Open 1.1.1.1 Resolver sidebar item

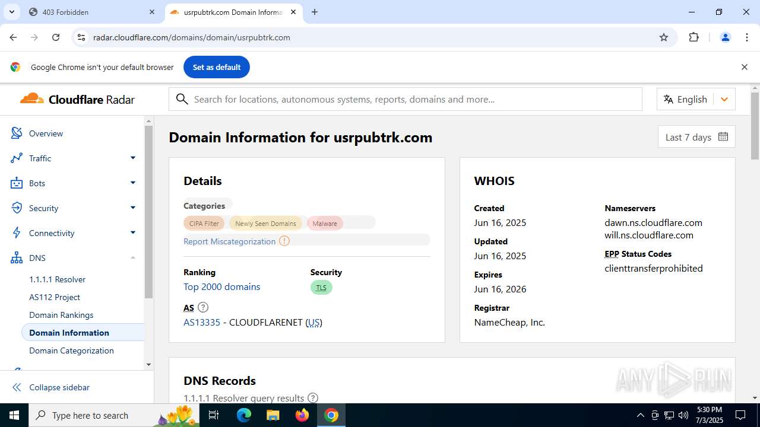point(58,279)
